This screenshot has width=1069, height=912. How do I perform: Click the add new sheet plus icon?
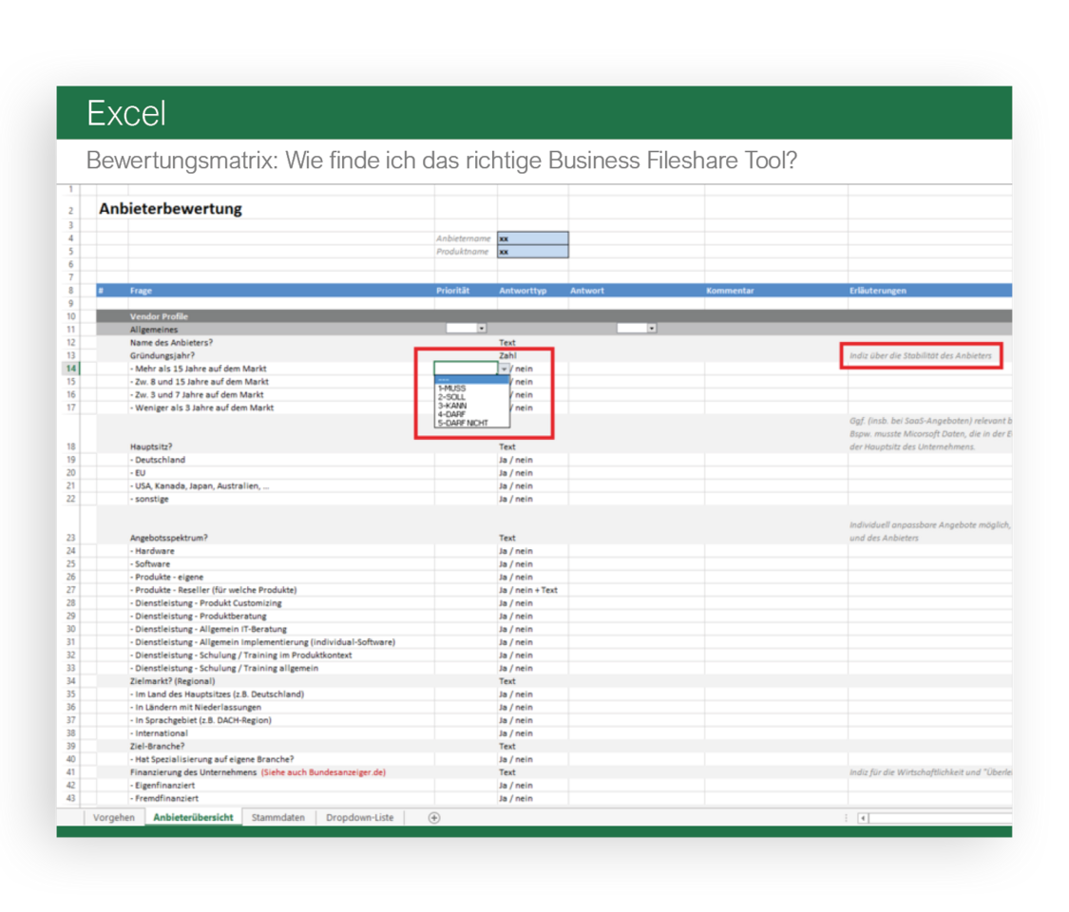click(x=434, y=818)
